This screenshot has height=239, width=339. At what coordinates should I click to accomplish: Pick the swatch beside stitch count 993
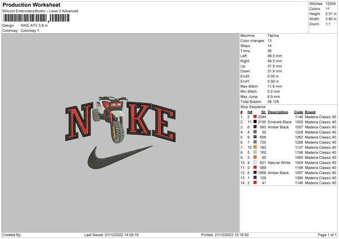[x=255, y=127]
